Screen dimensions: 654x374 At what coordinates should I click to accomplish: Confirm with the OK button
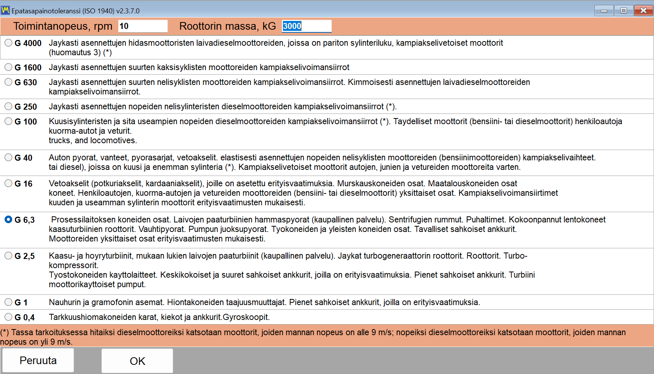click(137, 361)
